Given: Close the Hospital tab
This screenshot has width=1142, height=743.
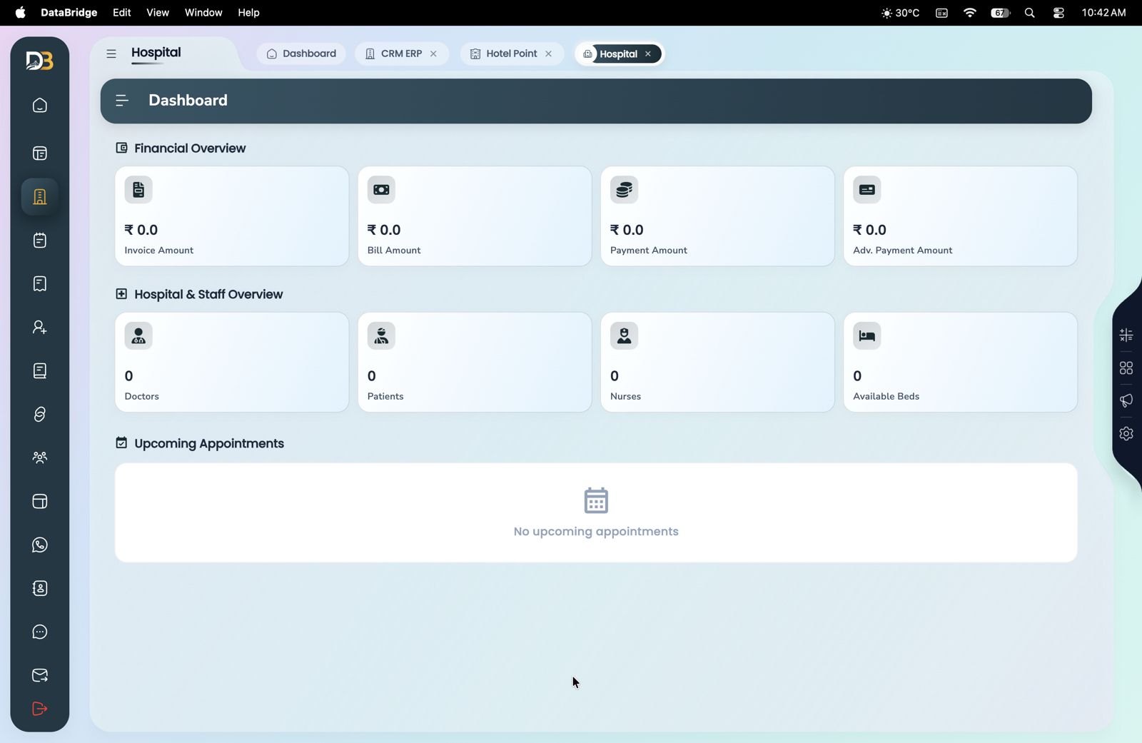Looking at the screenshot, I should point(648,54).
